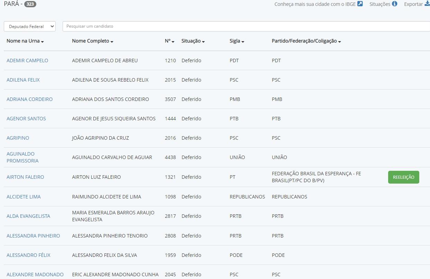Open ADILENA FELIX candidate page
This screenshot has height=279, width=430.
pyautogui.click(x=23, y=80)
